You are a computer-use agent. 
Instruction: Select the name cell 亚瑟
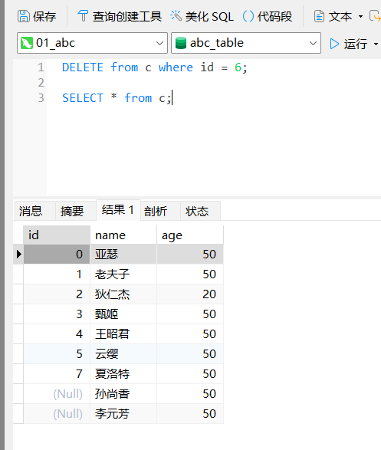tap(123, 255)
